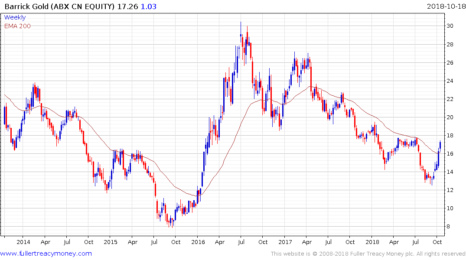Click the Apr label after 2014
This screenshot has height=260, width=466.
click(46, 242)
